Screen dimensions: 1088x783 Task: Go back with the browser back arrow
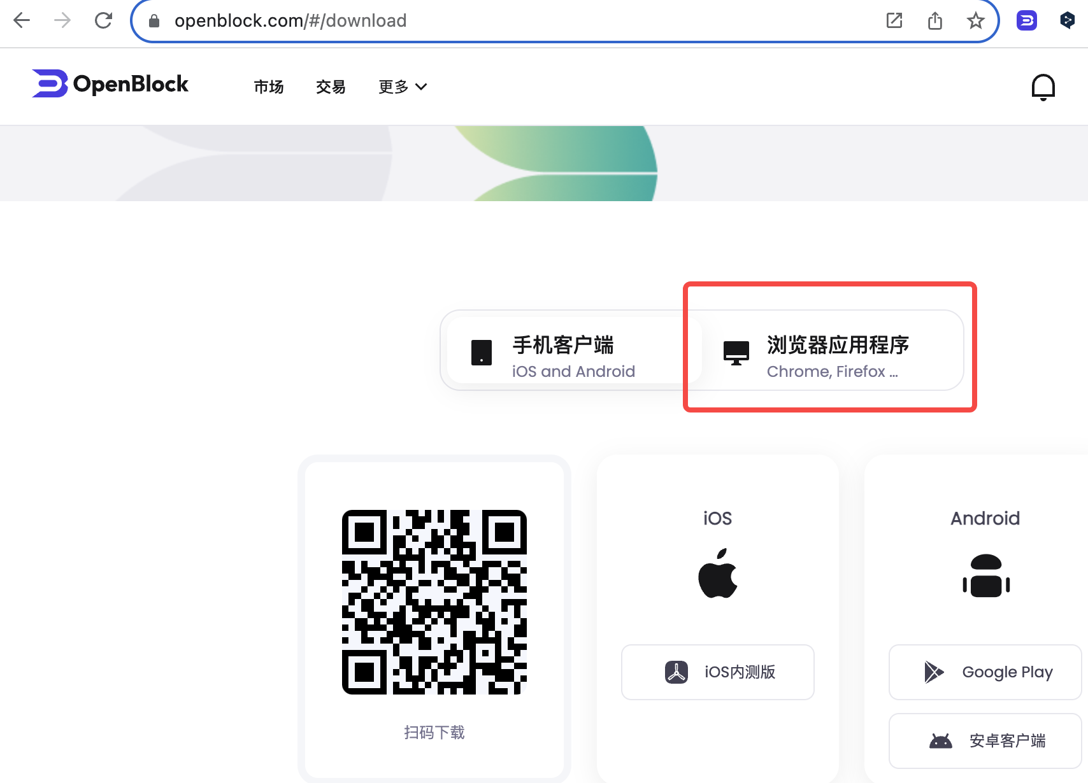point(22,20)
